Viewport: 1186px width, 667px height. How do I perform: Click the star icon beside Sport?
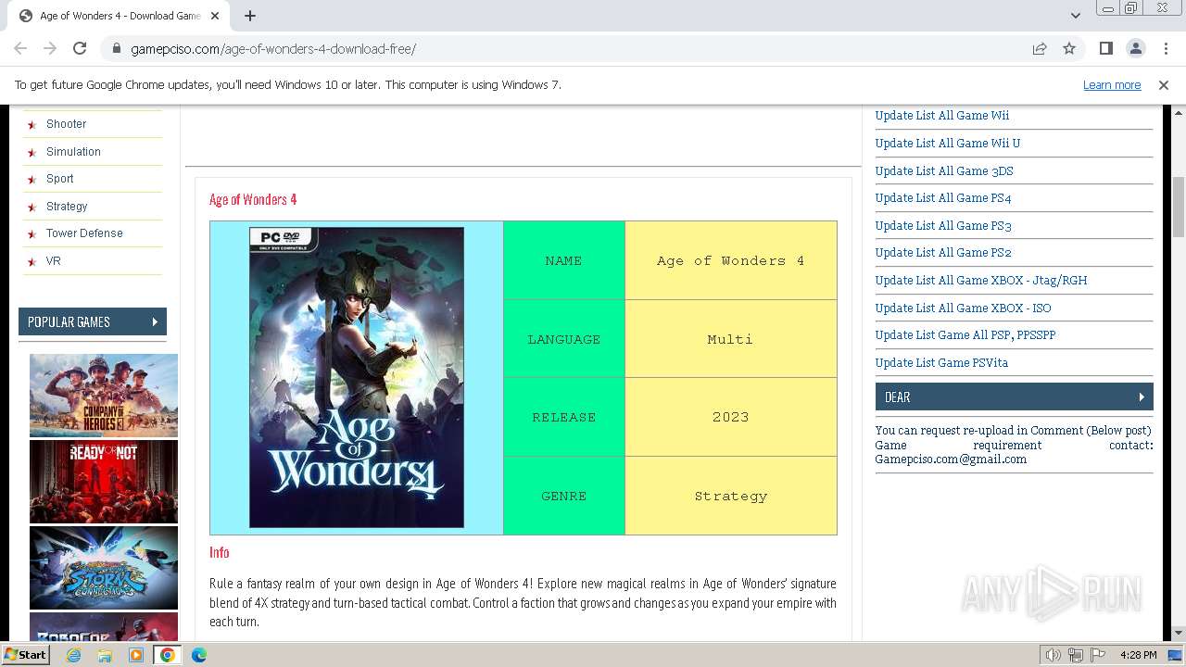tap(32, 180)
